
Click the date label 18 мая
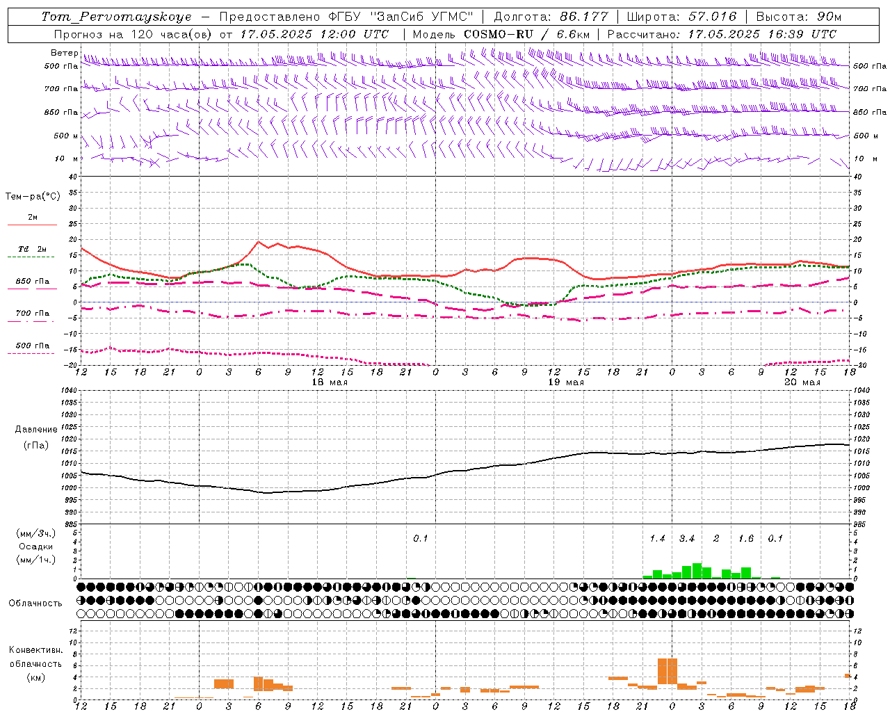(330, 382)
